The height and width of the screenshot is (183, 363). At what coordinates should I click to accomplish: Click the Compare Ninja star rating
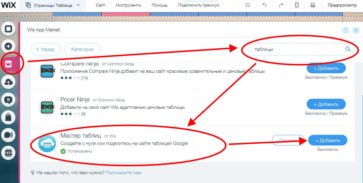pos(70,78)
